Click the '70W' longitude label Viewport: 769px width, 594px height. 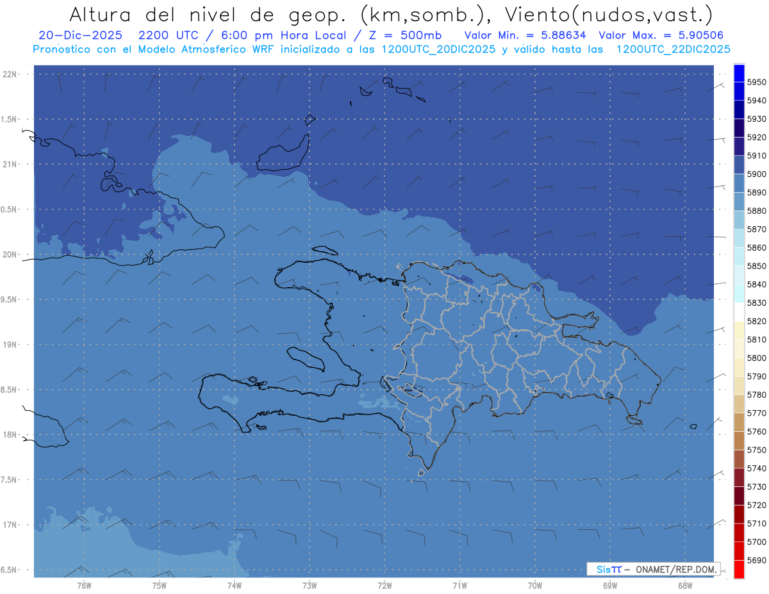[535, 586]
